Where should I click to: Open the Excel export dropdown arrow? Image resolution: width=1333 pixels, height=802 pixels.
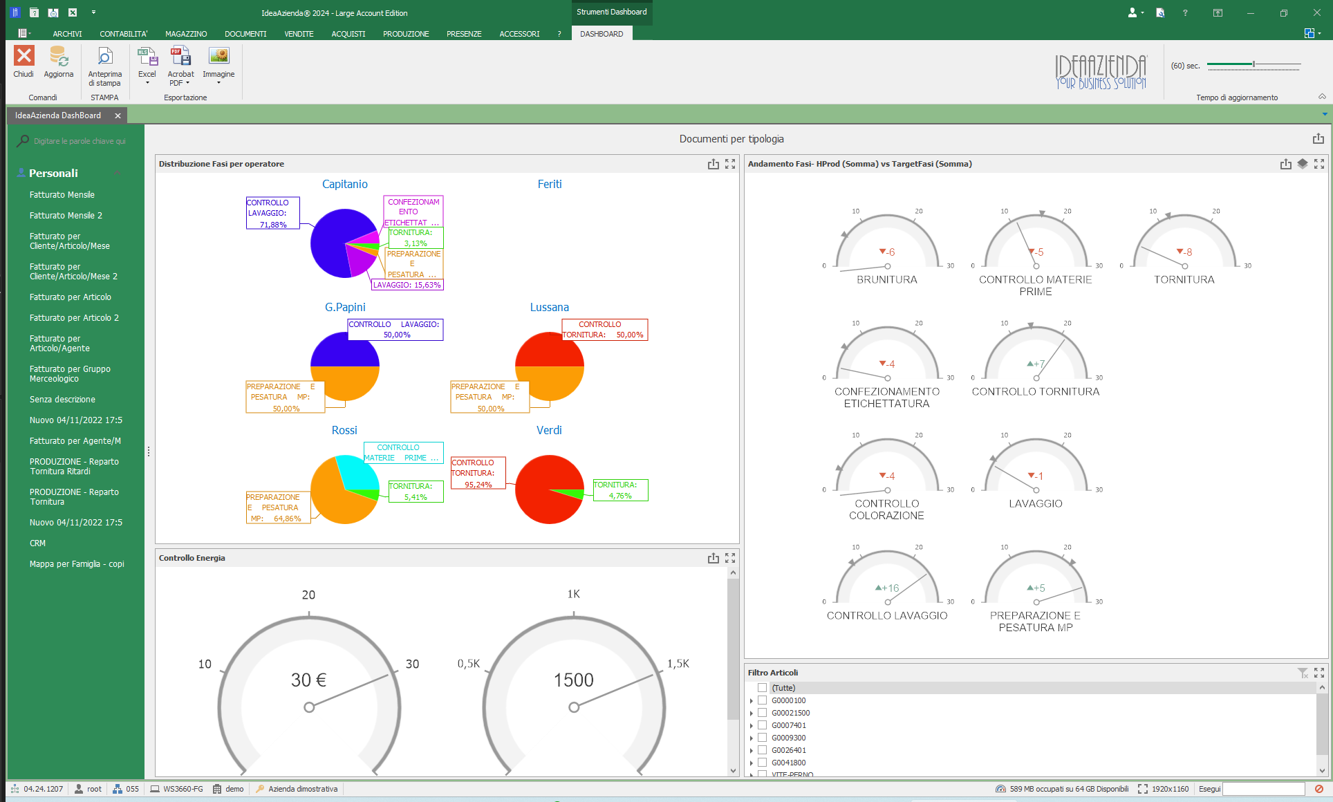[147, 83]
